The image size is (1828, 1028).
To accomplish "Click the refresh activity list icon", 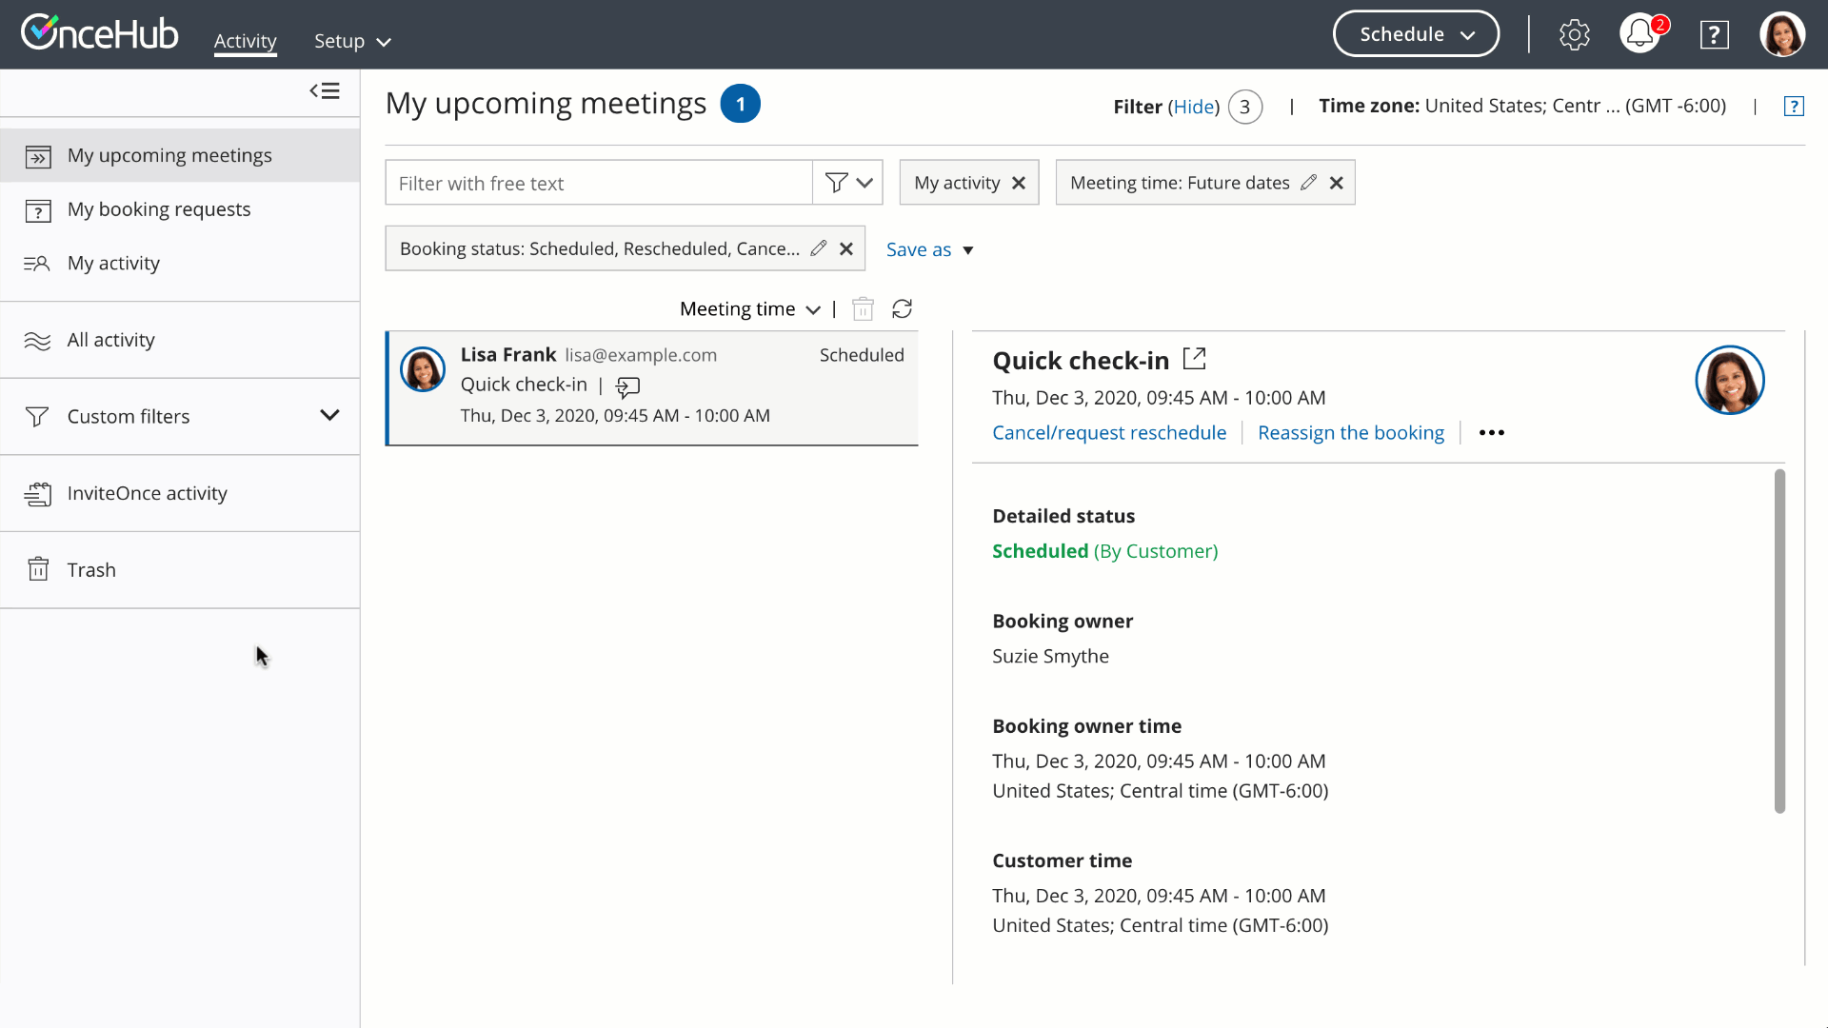I will [902, 308].
